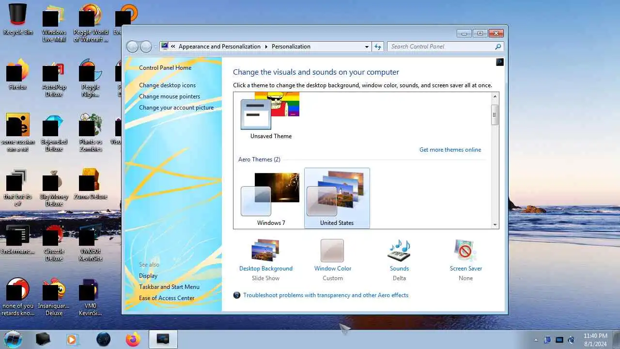Screen dimensions: 620x349
Task: Expand the double chevron breadcrumb menu
Action: pos(173,47)
